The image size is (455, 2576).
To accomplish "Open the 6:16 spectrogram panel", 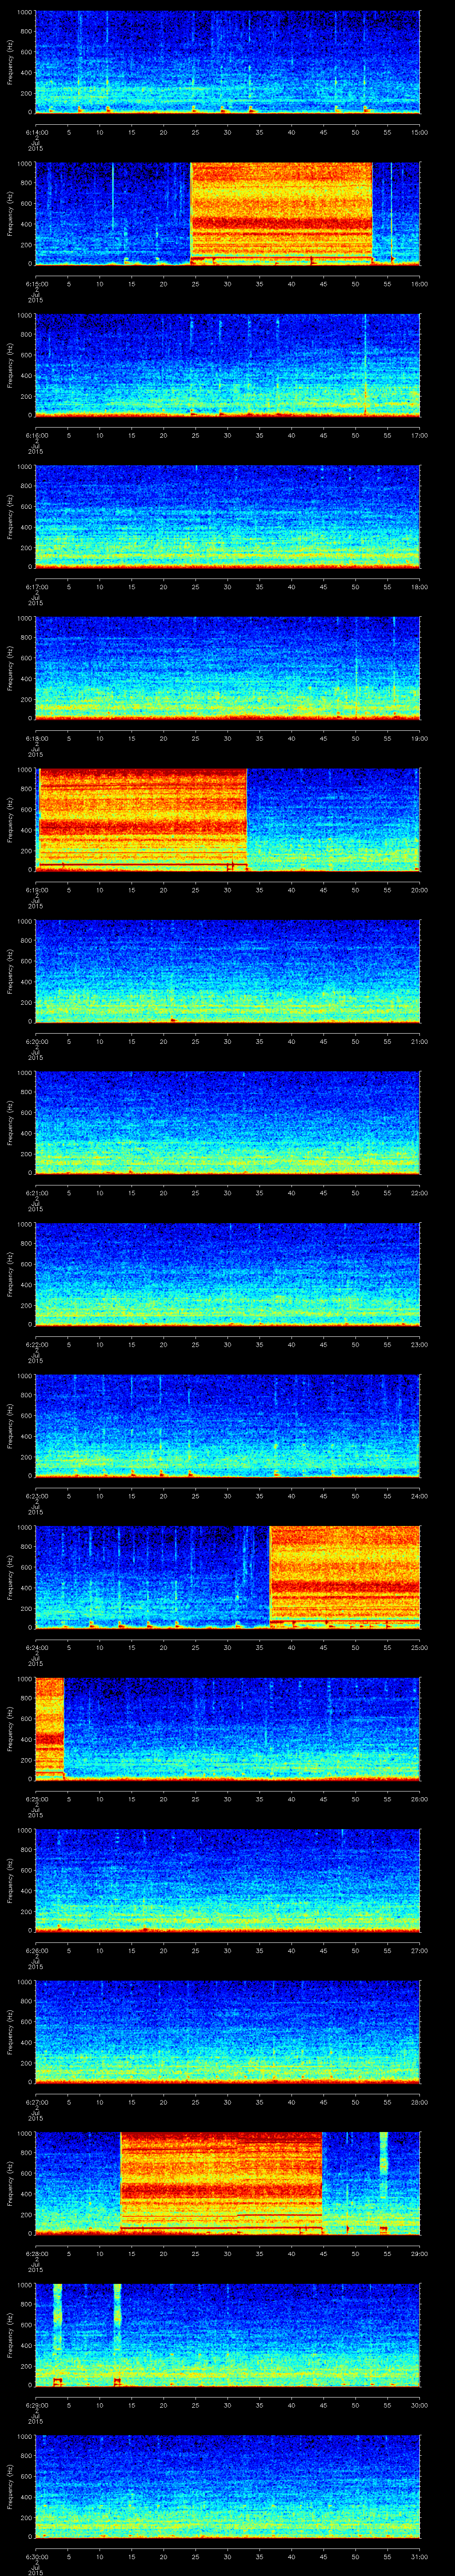I will click(228, 364).
